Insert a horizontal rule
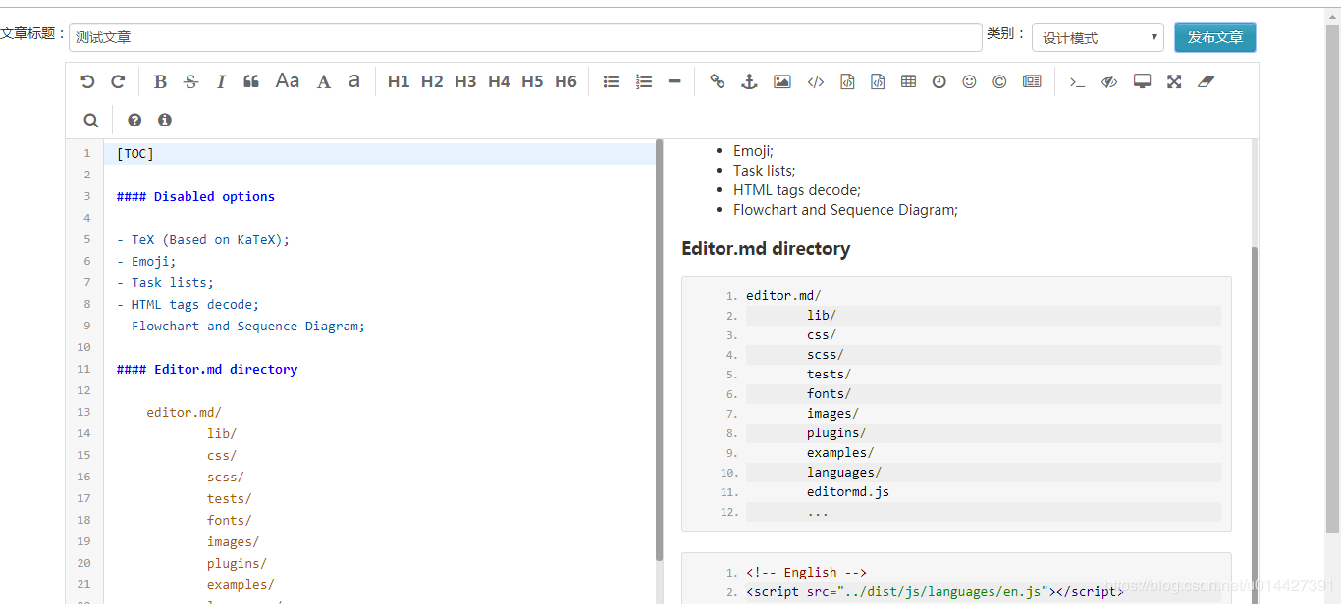The height and width of the screenshot is (604, 1341). coord(674,82)
